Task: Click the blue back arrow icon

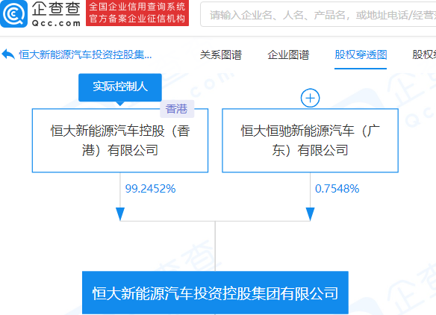Action: point(8,54)
